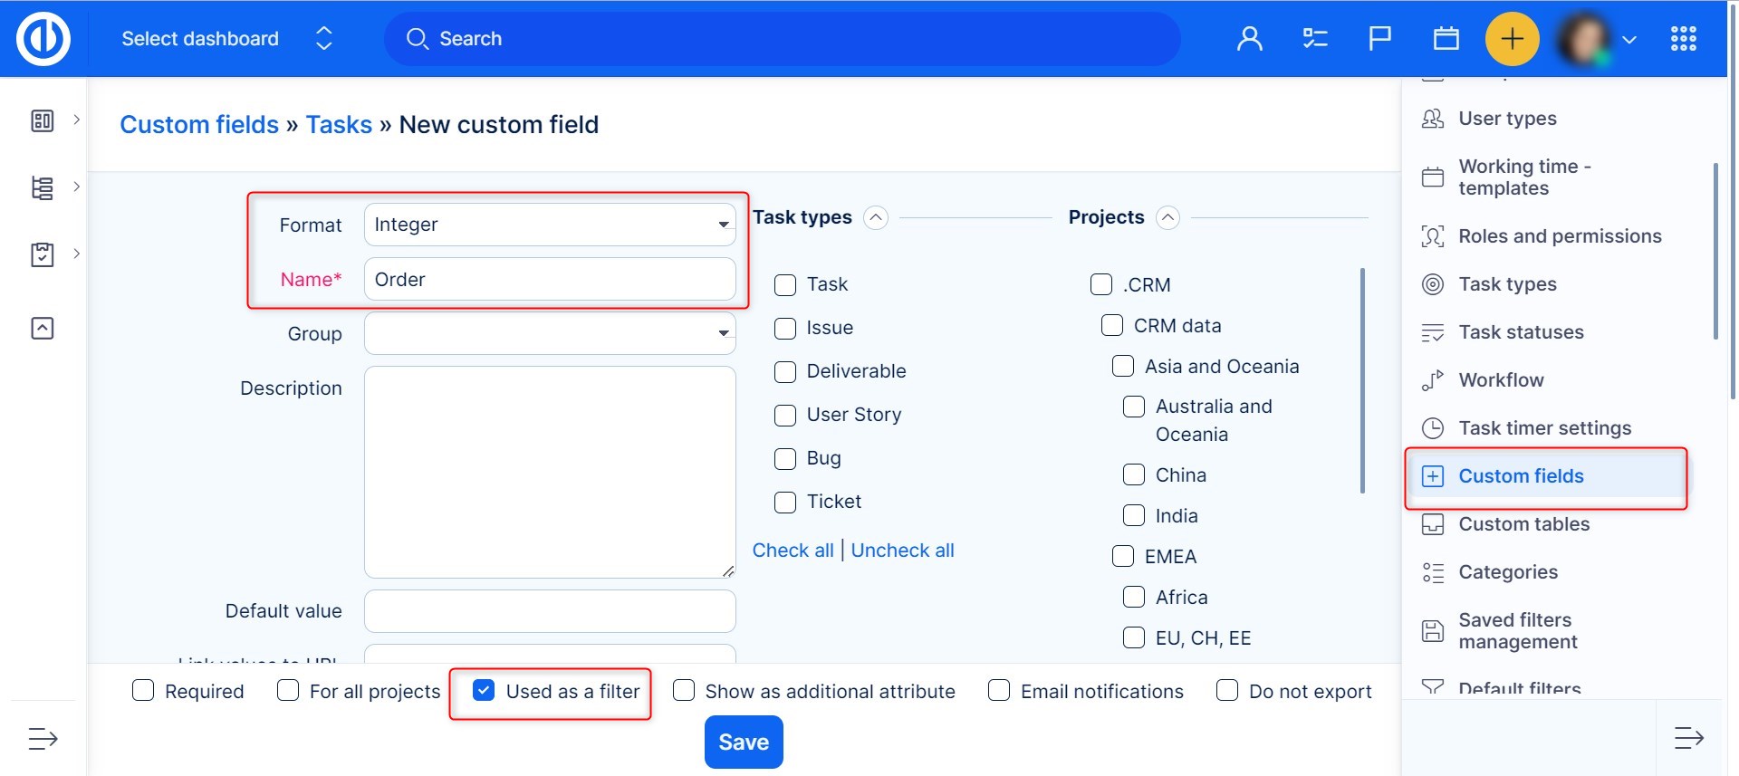Collapse the Task types section
The height and width of the screenshot is (776, 1739).
[x=875, y=218]
